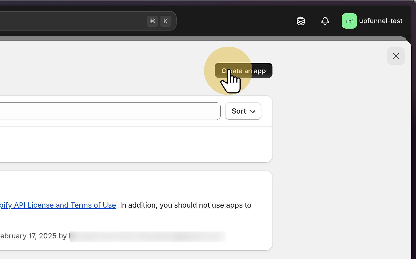Open the Sidekick assistant face icon
Screen dimensions: 416x259
tap(301, 21)
